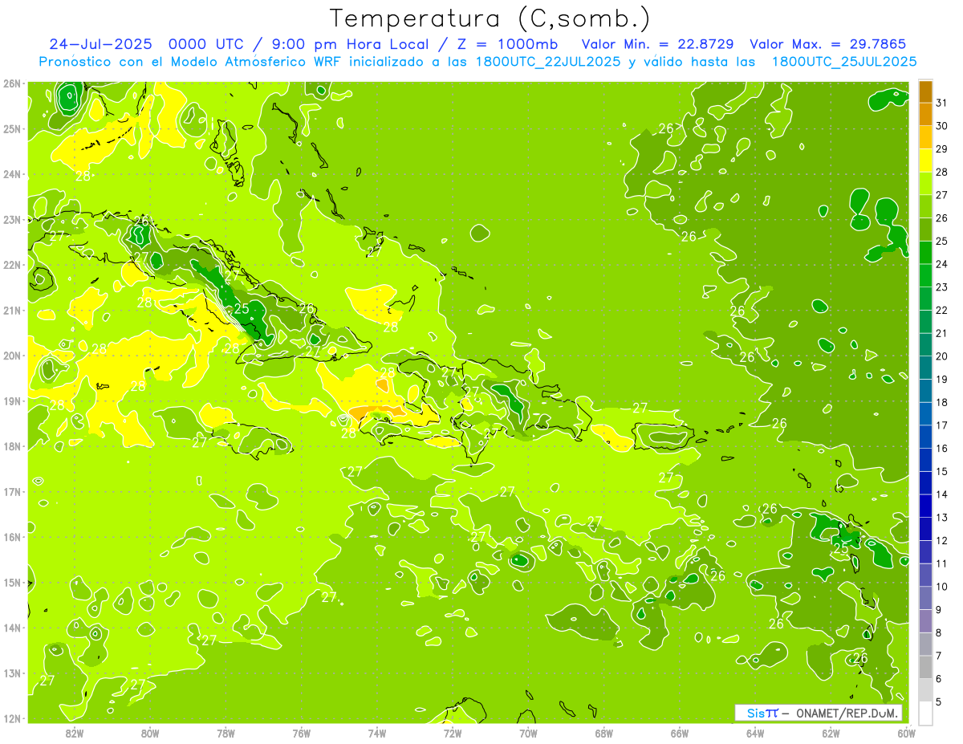Pick the green colorbar swatch between 23 and 24
This screenshot has width=963, height=744.
pos(925,274)
